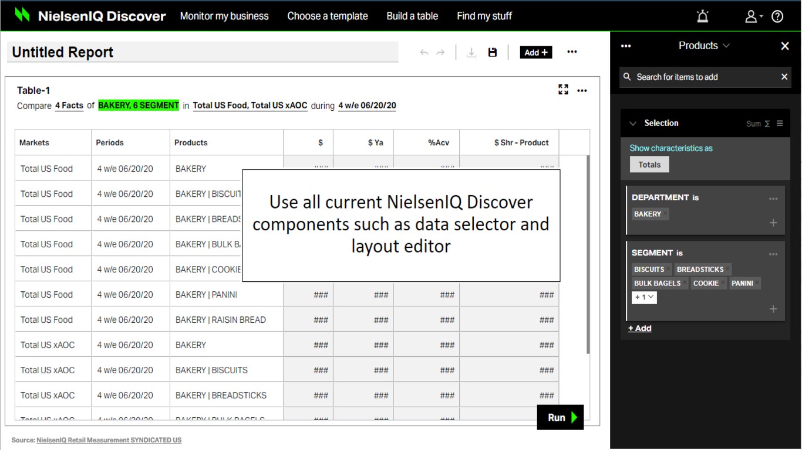
Task: Open DEPARTMENT filter more options
Action: pos(773,199)
